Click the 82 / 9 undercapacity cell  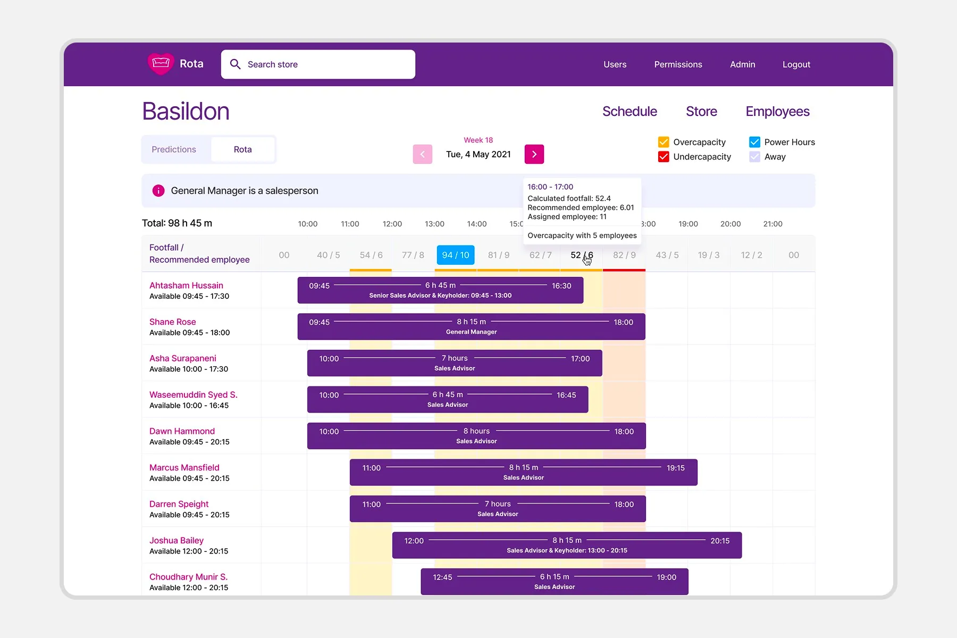624,255
